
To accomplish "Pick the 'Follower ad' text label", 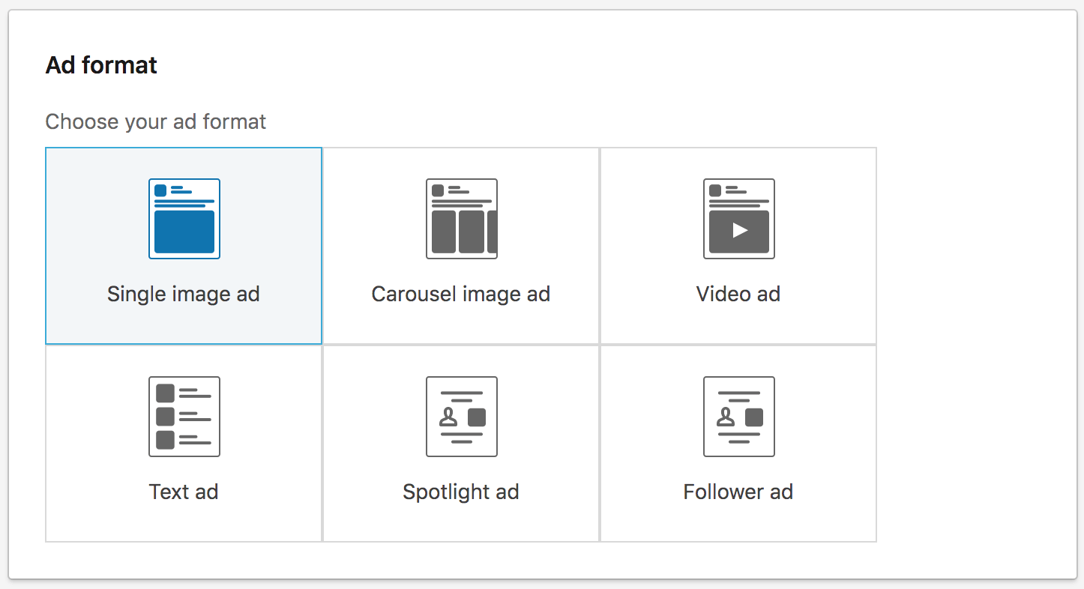I will (738, 492).
